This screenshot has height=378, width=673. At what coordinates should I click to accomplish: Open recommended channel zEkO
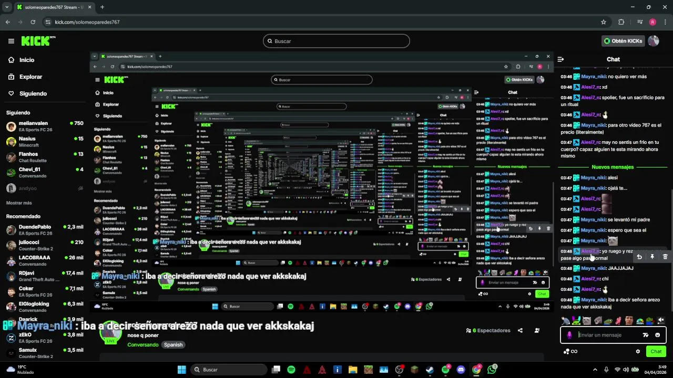pyautogui.click(x=45, y=338)
